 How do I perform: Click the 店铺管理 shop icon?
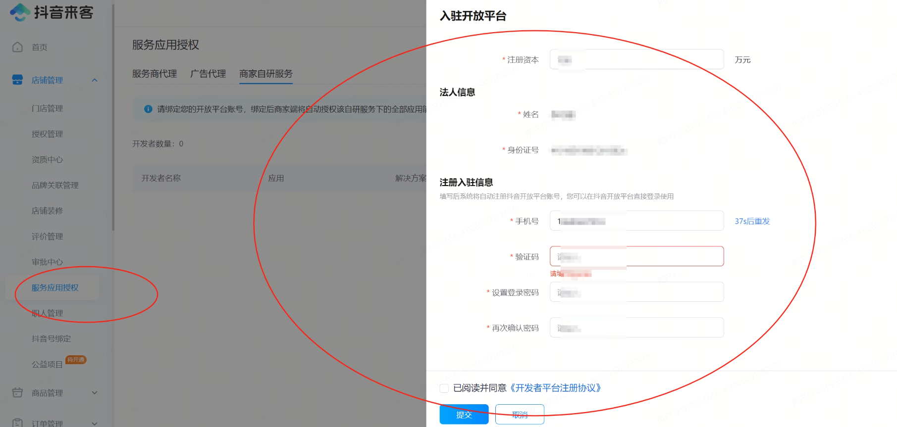18,80
